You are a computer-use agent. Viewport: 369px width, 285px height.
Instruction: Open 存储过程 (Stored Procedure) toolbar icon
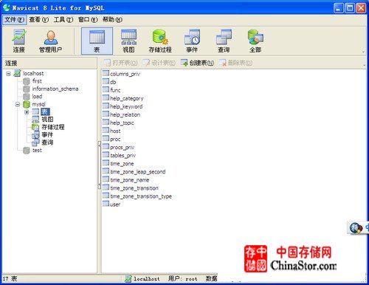click(x=160, y=41)
